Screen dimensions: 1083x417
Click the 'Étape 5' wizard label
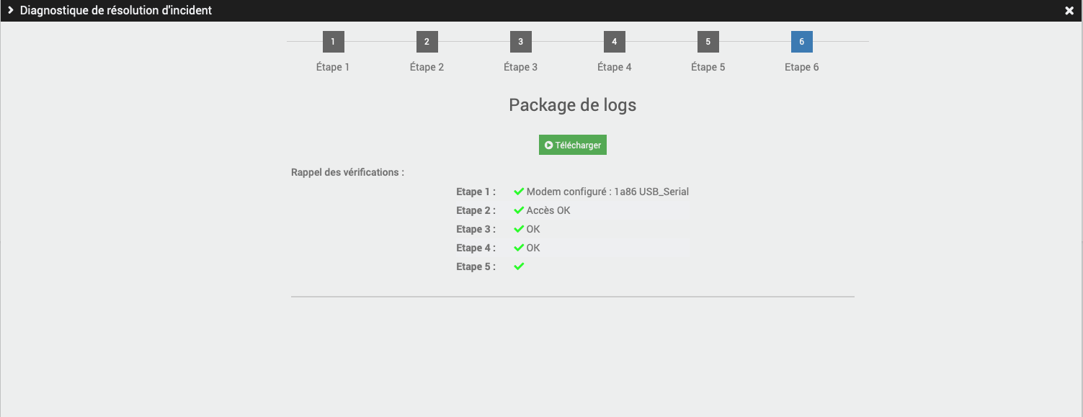[x=708, y=67]
